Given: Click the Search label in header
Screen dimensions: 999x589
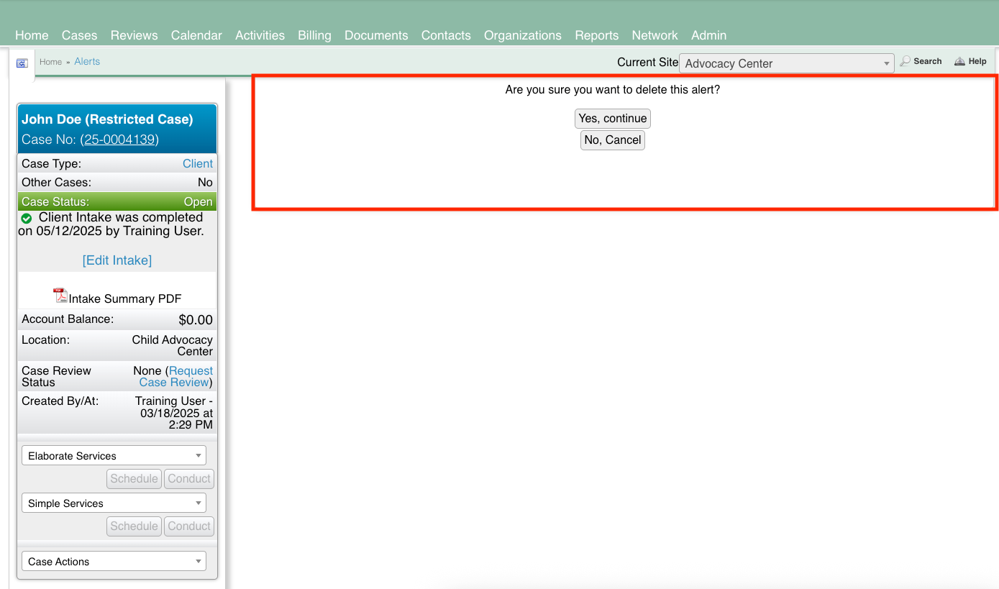Looking at the screenshot, I should pyautogui.click(x=927, y=62).
